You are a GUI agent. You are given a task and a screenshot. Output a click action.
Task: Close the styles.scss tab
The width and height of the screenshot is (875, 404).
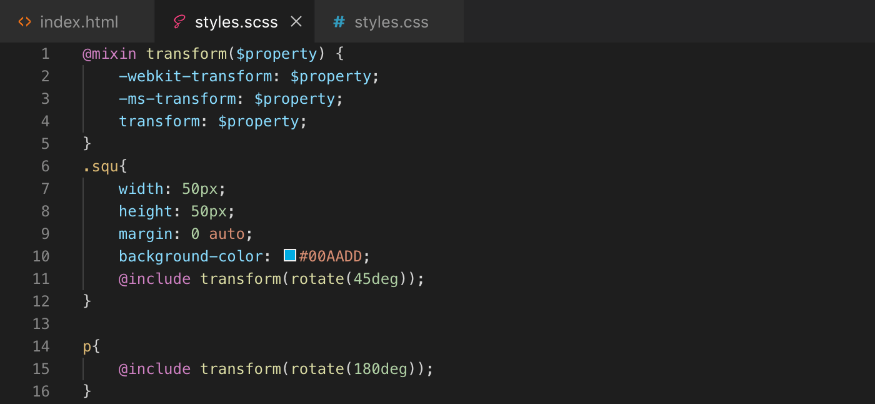pyautogui.click(x=296, y=22)
